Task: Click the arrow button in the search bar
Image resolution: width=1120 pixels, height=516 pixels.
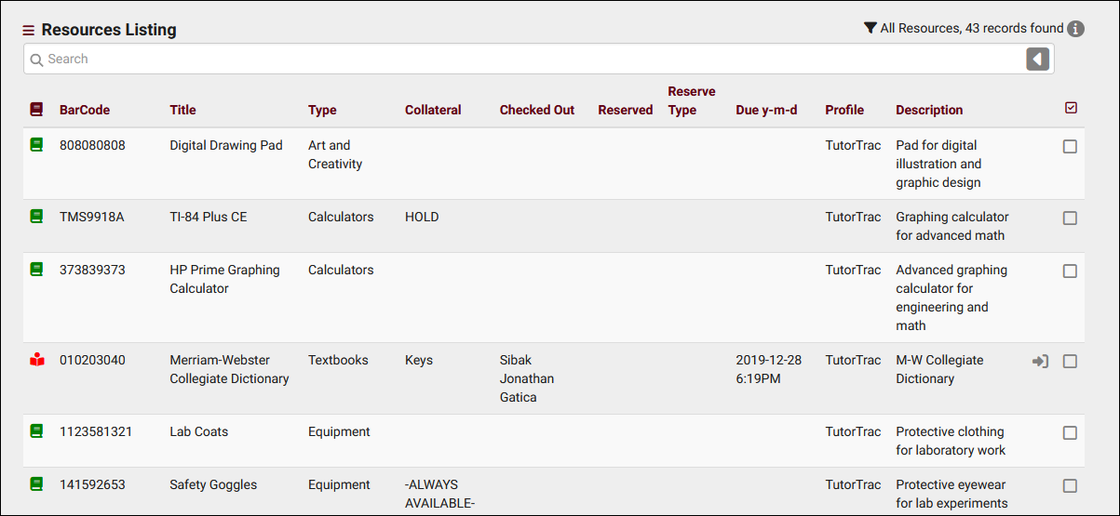Action: 1038,60
